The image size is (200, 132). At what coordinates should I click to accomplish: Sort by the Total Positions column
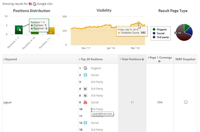coord(131,59)
